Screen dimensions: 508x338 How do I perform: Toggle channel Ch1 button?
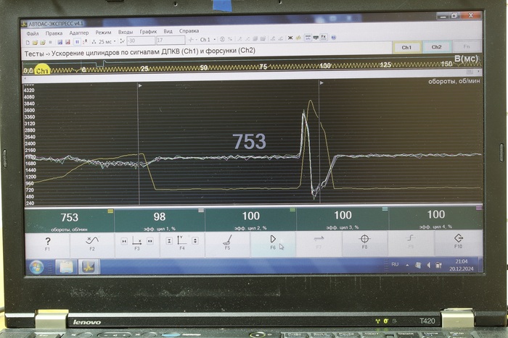pos(406,47)
